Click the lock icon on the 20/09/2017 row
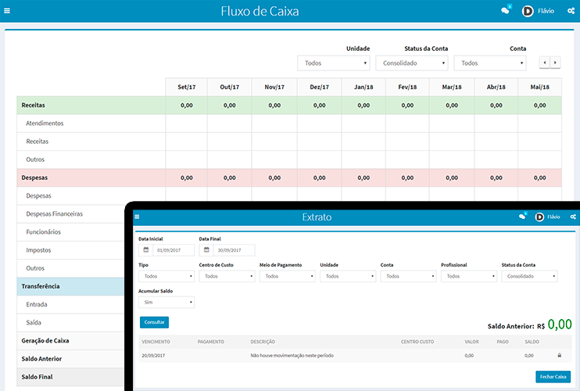This screenshot has width=580, height=391. [x=559, y=355]
